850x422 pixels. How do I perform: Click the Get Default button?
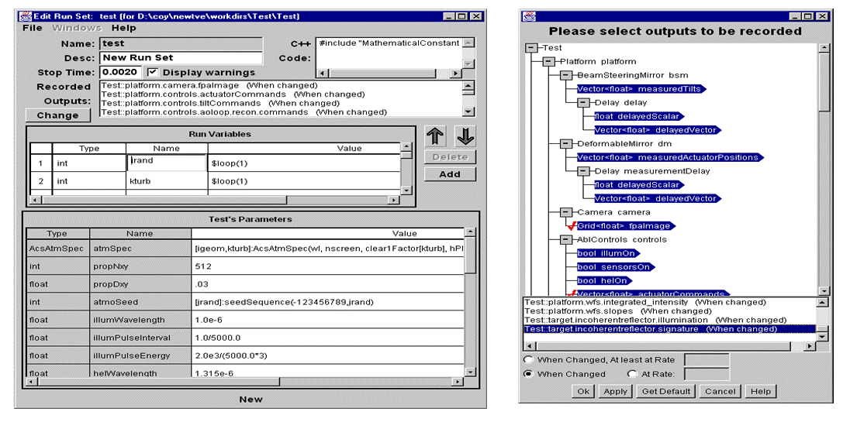665,391
